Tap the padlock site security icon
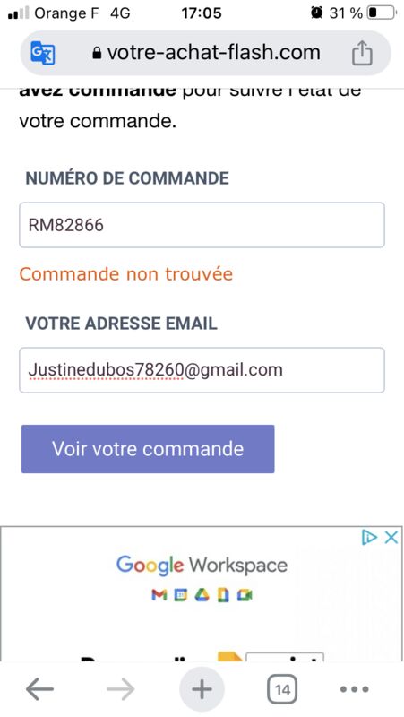 (97, 54)
